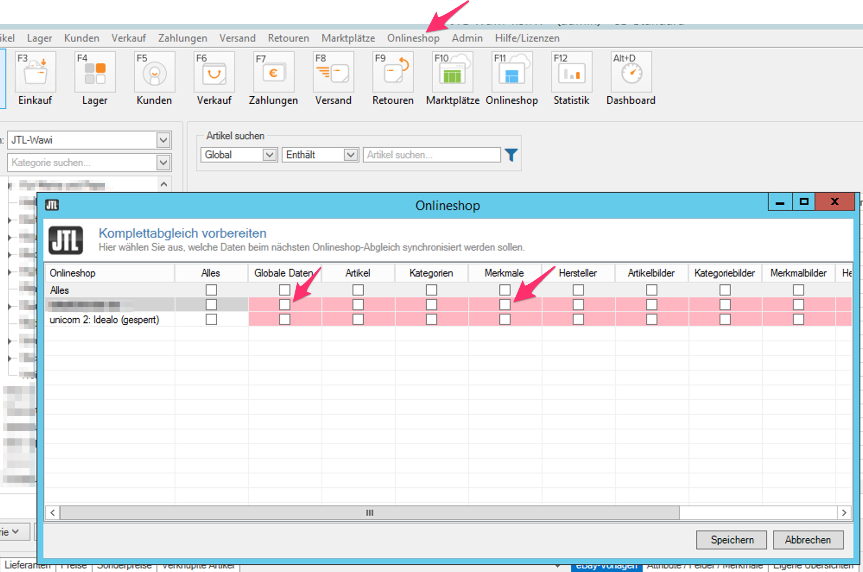Open the Onlineshop menu
863x572 pixels.
(x=413, y=38)
